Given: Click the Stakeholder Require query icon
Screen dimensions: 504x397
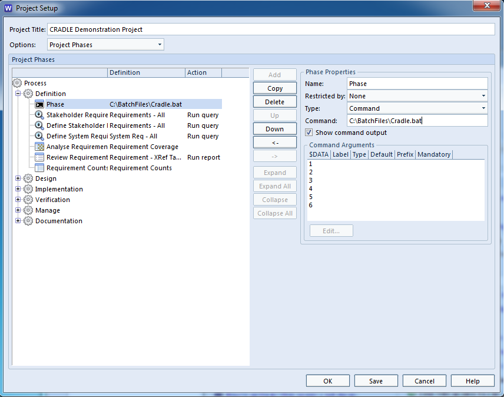Looking at the screenshot, I should click(x=39, y=115).
